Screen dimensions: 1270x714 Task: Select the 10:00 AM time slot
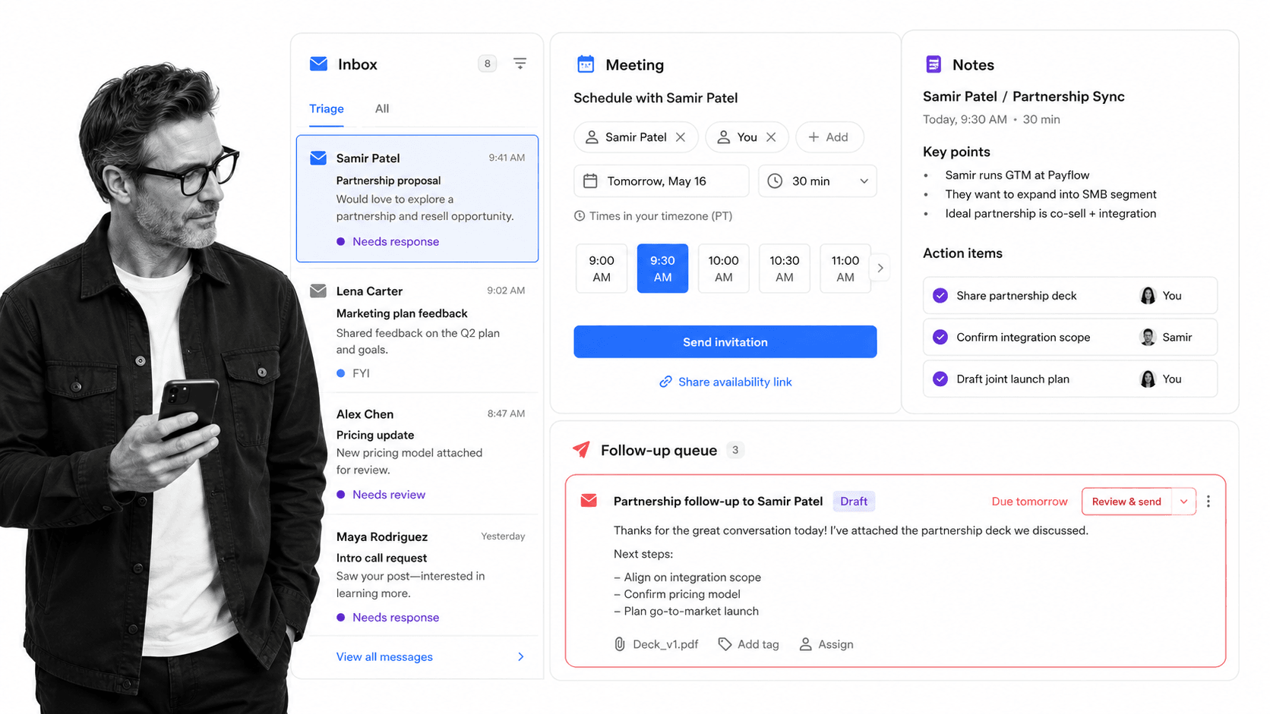click(x=724, y=269)
